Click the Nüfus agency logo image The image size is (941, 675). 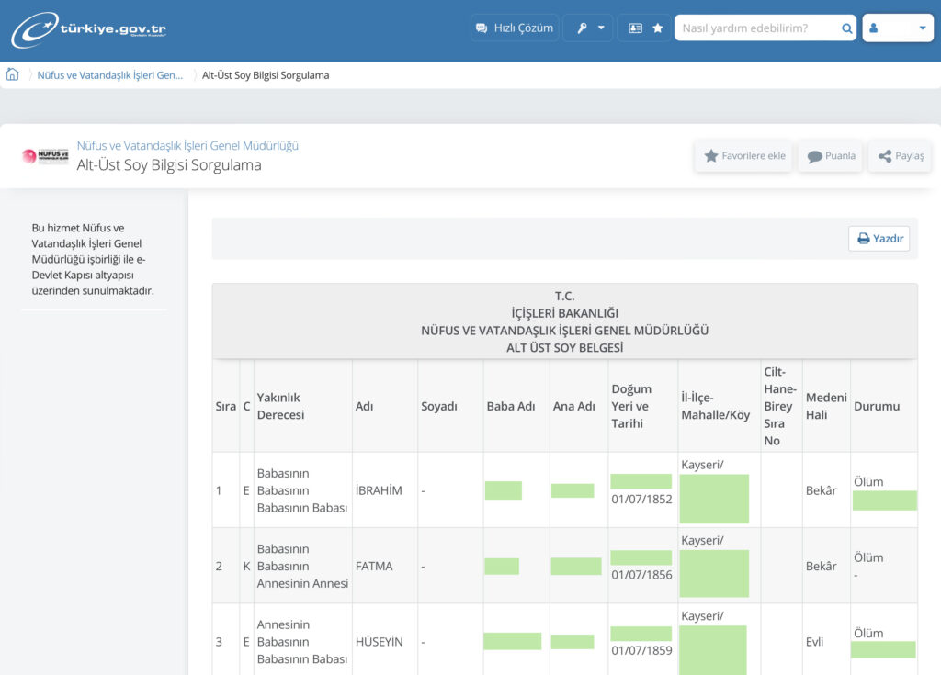point(45,156)
